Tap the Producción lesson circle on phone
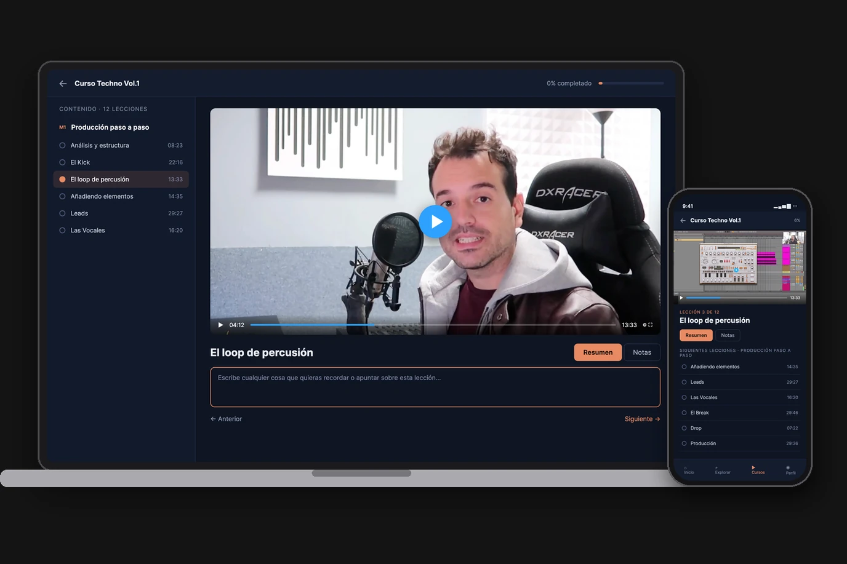This screenshot has height=564, width=847. pyautogui.click(x=684, y=443)
